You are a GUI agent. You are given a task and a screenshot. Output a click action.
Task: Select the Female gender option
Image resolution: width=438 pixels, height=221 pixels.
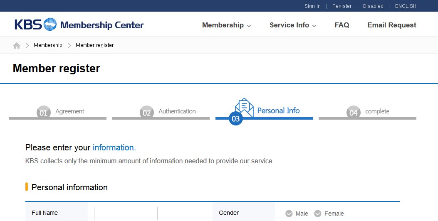(x=318, y=214)
